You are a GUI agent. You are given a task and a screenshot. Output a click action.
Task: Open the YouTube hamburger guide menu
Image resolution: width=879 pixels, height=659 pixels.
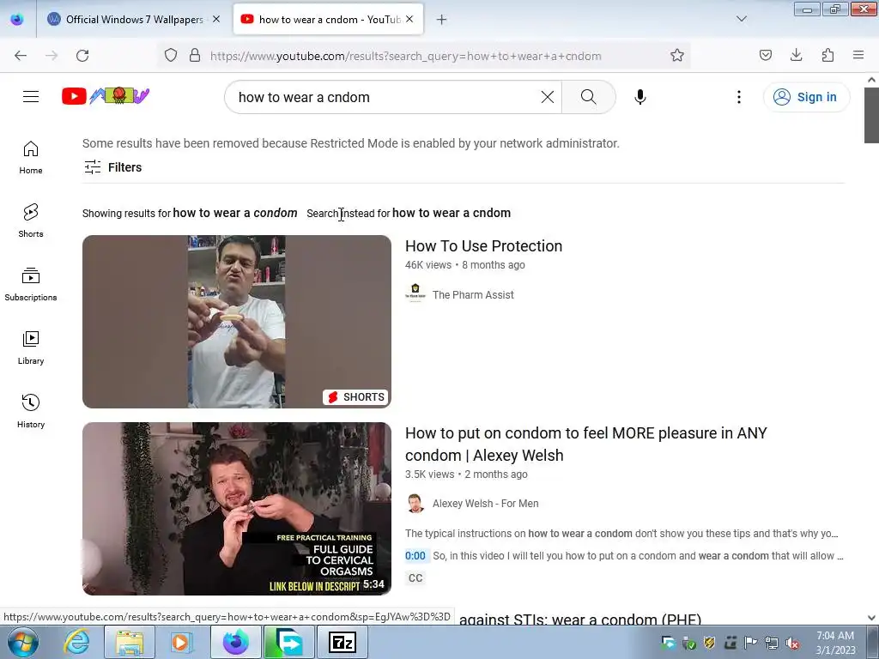[31, 97]
